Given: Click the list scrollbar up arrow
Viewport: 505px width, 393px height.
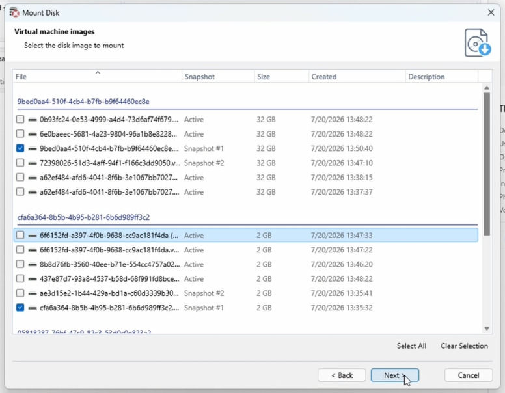Looking at the screenshot, I should pos(487,88).
